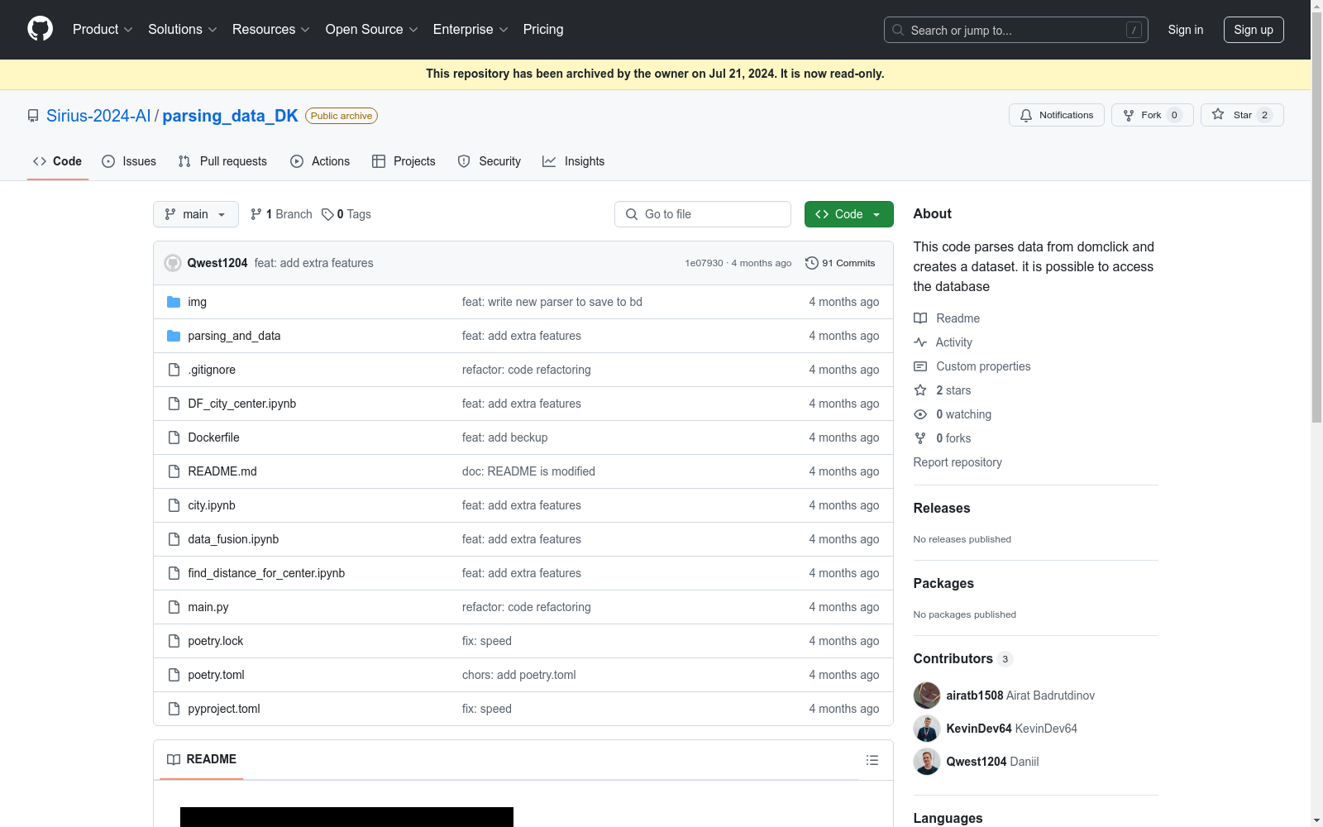This screenshot has width=1323, height=827.
Task: Open DF_city_center.ipynb file
Action: (x=242, y=404)
